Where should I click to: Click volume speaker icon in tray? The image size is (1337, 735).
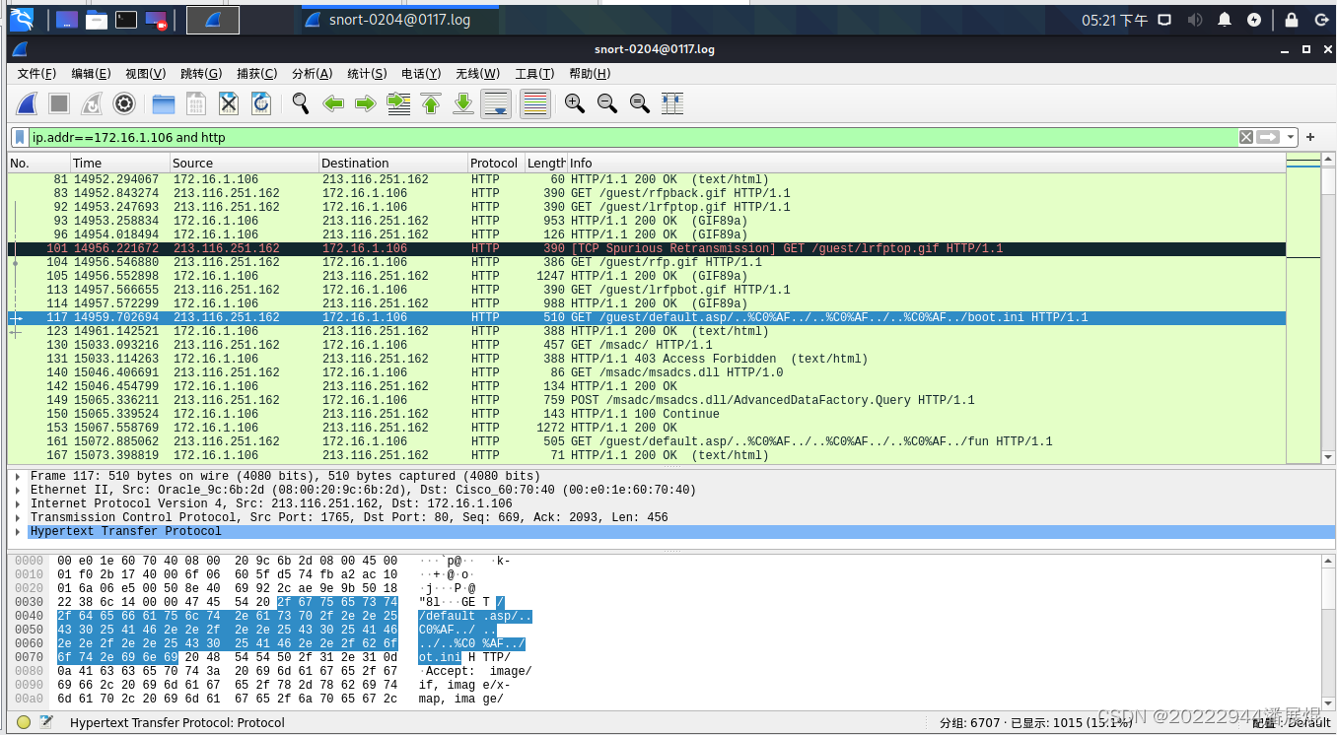point(1194,20)
